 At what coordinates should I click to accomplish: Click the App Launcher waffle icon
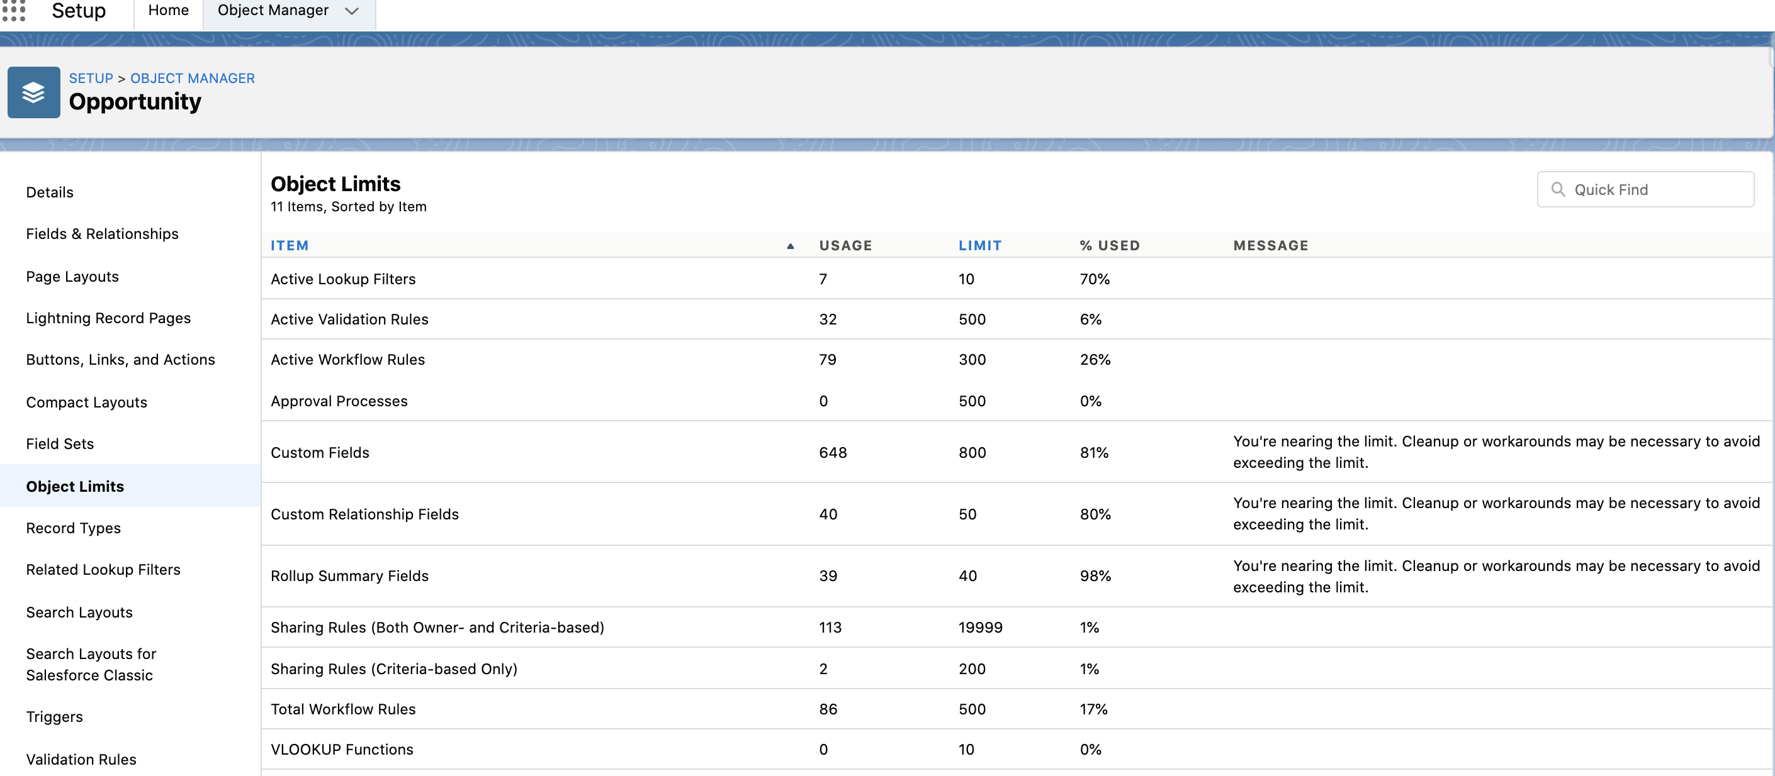pos(14,11)
